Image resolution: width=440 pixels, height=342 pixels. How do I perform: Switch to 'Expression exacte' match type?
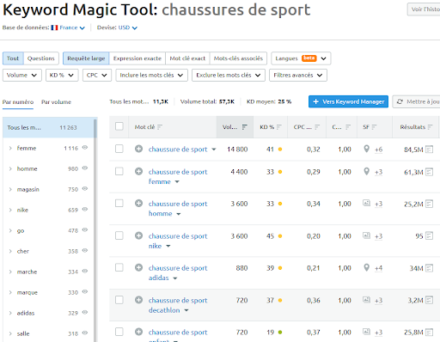(137, 58)
